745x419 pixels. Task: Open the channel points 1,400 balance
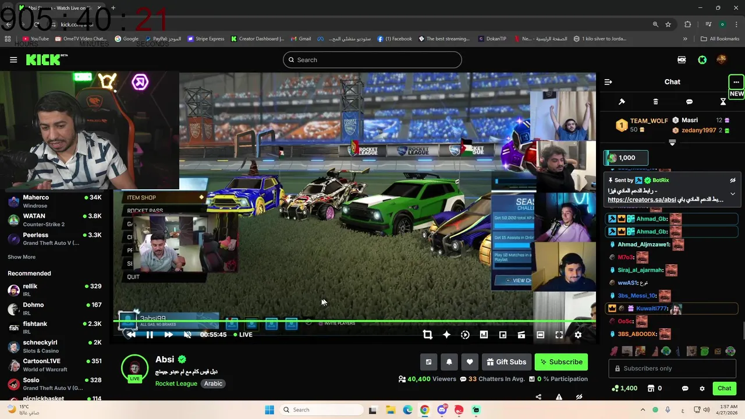(x=624, y=388)
